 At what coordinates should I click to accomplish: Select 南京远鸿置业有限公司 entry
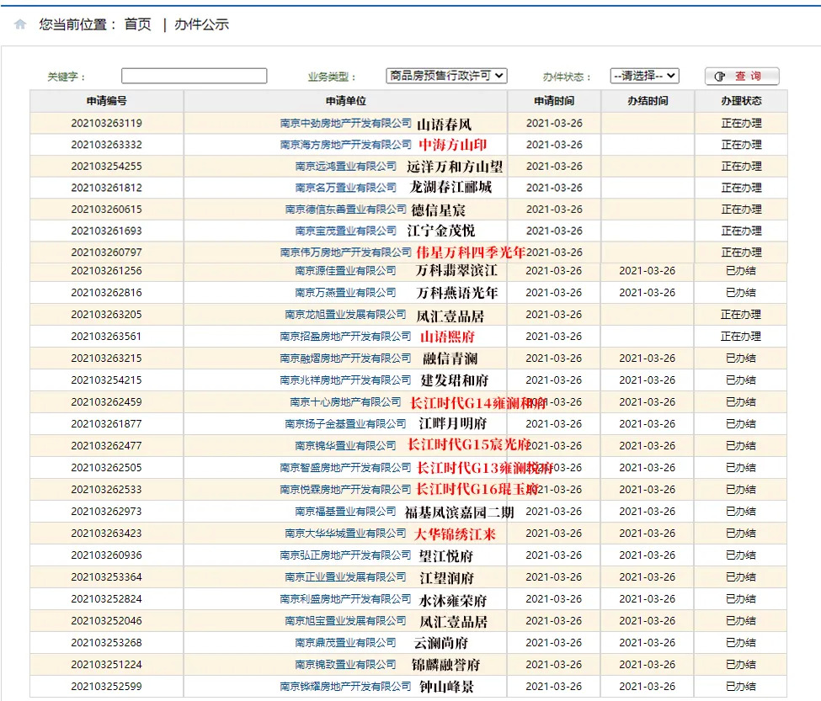point(345,167)
